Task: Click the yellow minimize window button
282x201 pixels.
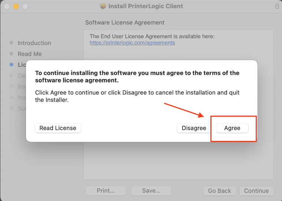Action: click(16, 6)
